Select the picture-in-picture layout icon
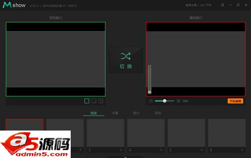Screen dimensions: 251x158 (94, 101)
